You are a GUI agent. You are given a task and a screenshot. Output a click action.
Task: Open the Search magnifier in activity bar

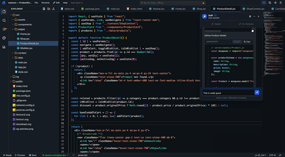tap(4, 20)
